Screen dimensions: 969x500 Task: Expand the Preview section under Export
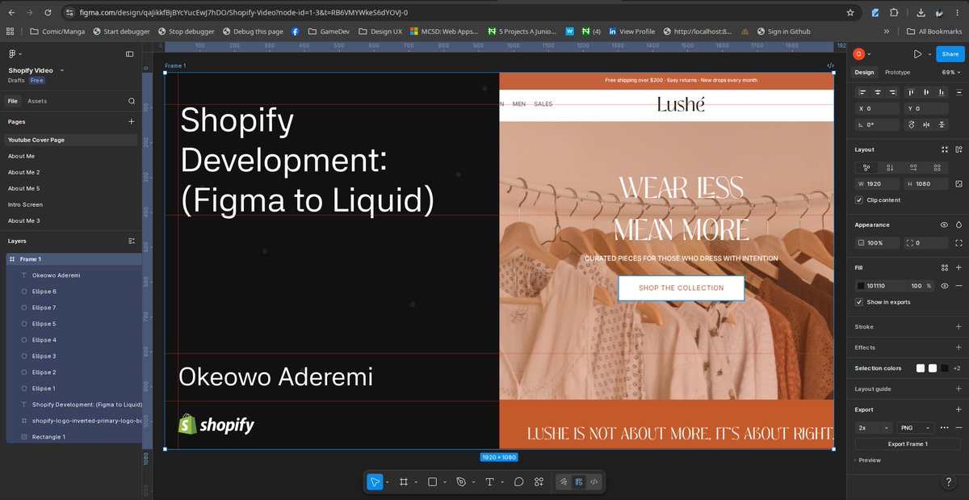tap(867, 460)
